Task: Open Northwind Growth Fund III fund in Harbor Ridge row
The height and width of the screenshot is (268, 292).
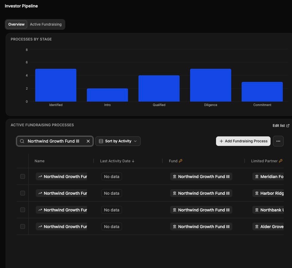Action: coord(201,193)
